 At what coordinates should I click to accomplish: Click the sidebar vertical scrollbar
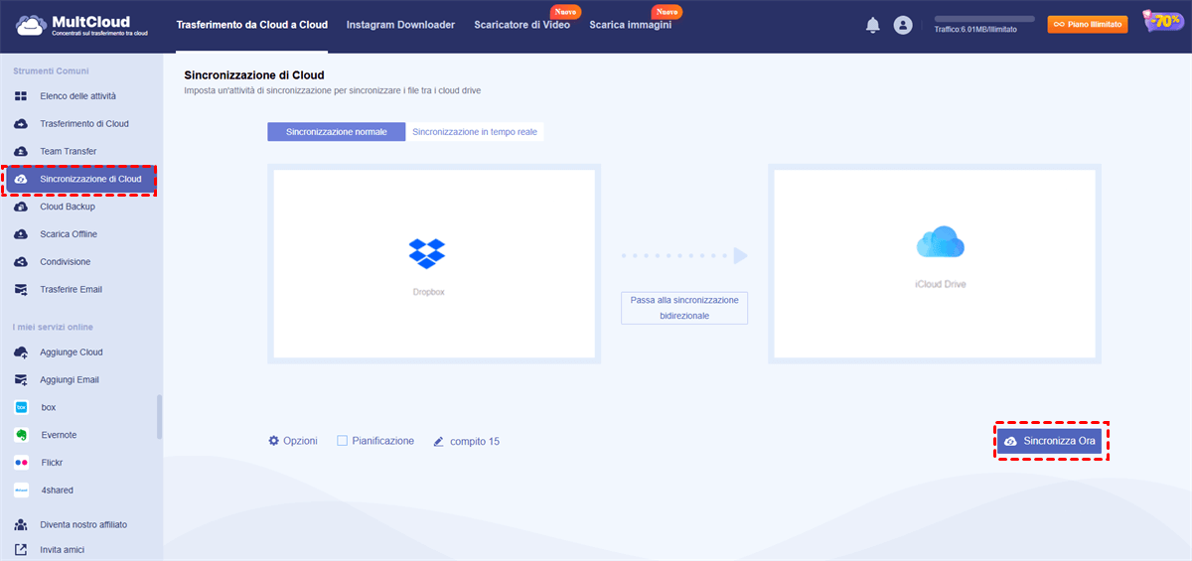(159, 416)
